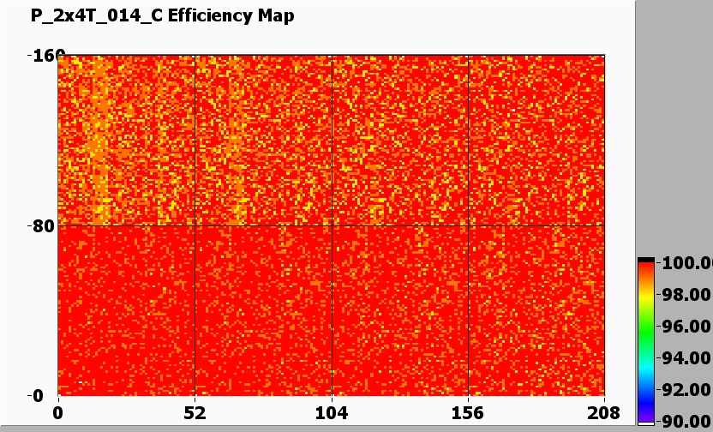Screen dimensions: 713x432
Task: Click the rainbow color scale bar
Action: pyautogui.click(x=646, y=341)
